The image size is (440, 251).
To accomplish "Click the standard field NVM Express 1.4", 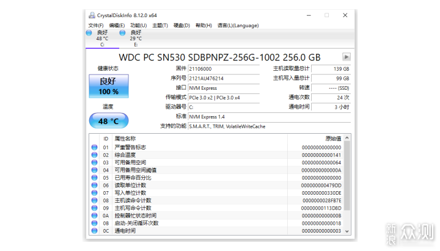I will (x=269, y=117).
